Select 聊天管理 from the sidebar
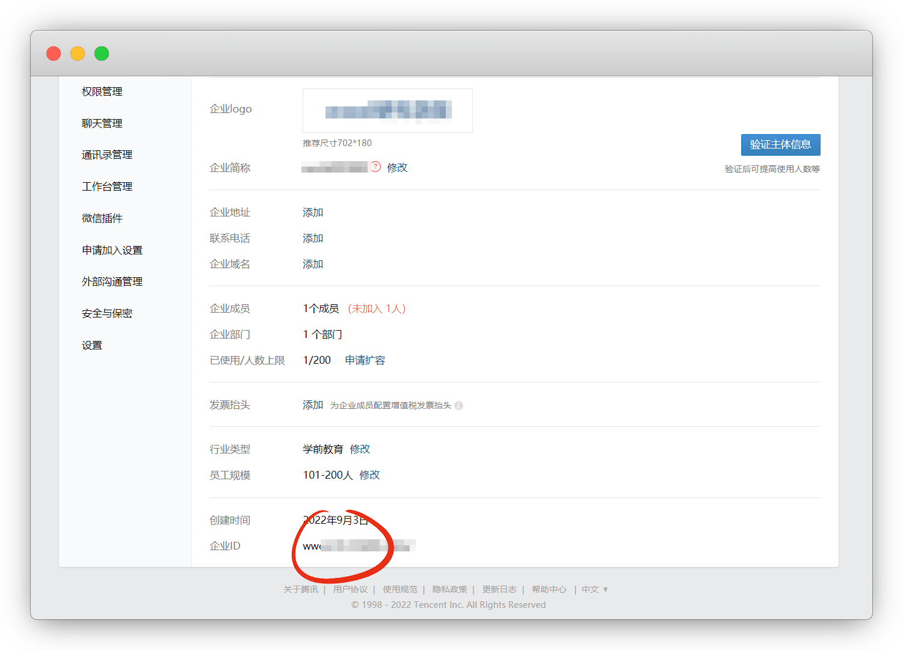903x650 pixels. [x=102, y=123]
